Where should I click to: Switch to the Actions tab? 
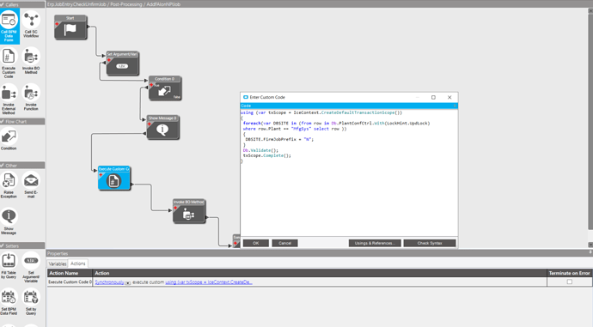click(78, 263)
